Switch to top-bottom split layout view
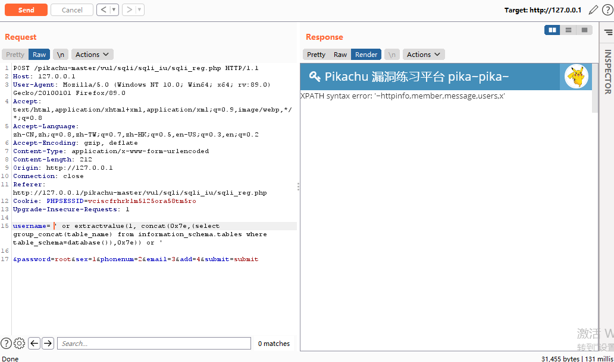This screenshot has width=614, height=362. tap(569, 30)
